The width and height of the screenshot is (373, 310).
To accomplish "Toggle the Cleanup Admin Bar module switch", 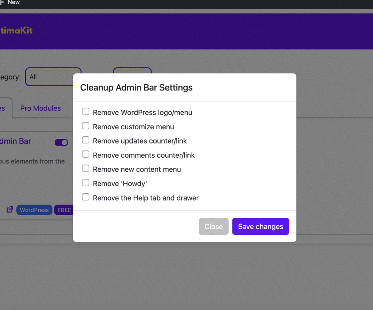I will pos(61,142).
